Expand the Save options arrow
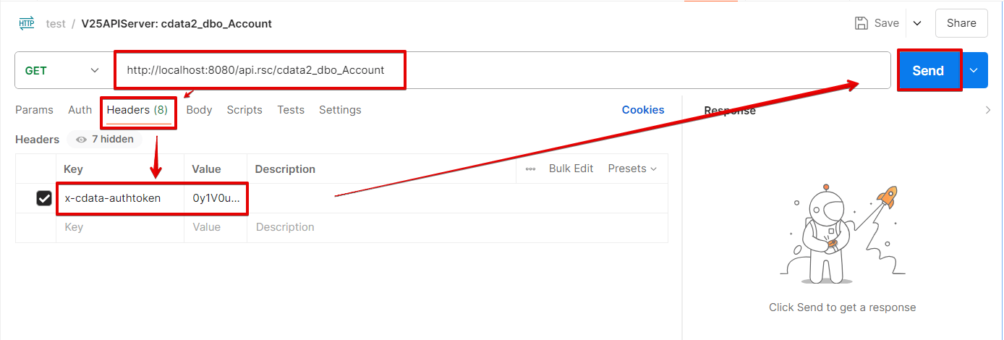The image size is (1004, 340). click(x=917, y=23)
